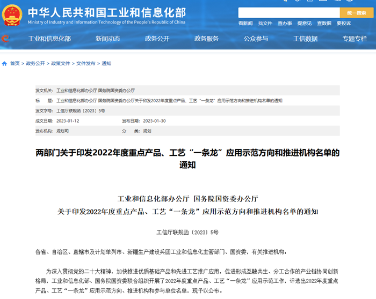Click the 要投诉 quick link

click(344, 24)
